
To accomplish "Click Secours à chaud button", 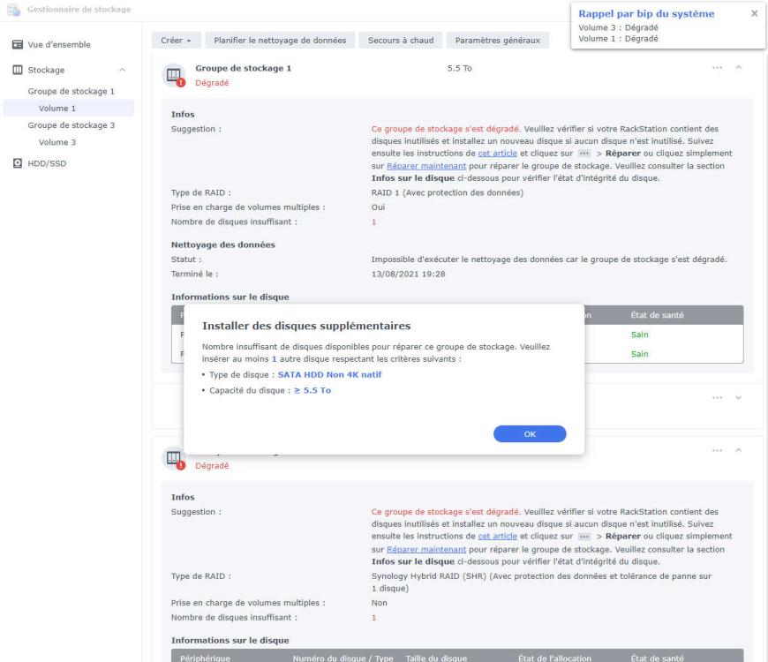I will pyautogui.click(x=401, y=40).
